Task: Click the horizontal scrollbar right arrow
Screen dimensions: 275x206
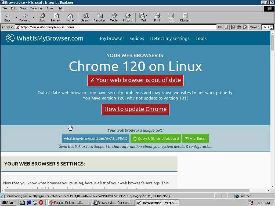Action: click(269, 191)
